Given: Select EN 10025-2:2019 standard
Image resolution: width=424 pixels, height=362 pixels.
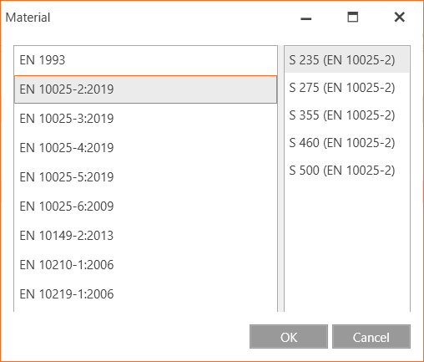Looking at the screenshot, I should [x=145, y=89].
